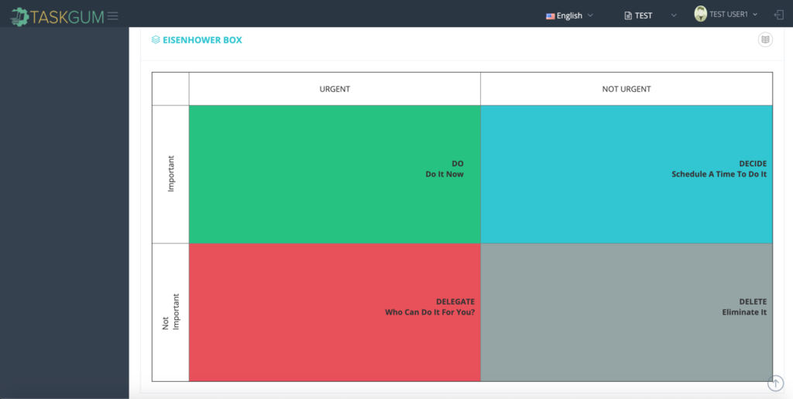The width and height of the screenshot is (793, 399).
Task: Click the scroll-to-top arrow button
Action: (x=775, y=383)
